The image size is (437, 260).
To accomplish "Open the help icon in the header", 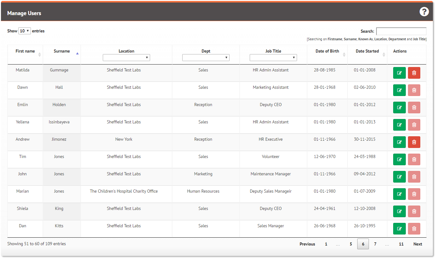I will coord(424,11).
